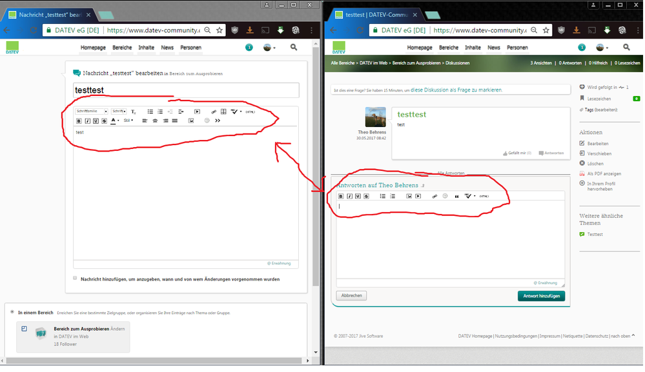
Task: Open spell check language dropdown in left editor
Action: coord(241,112)
